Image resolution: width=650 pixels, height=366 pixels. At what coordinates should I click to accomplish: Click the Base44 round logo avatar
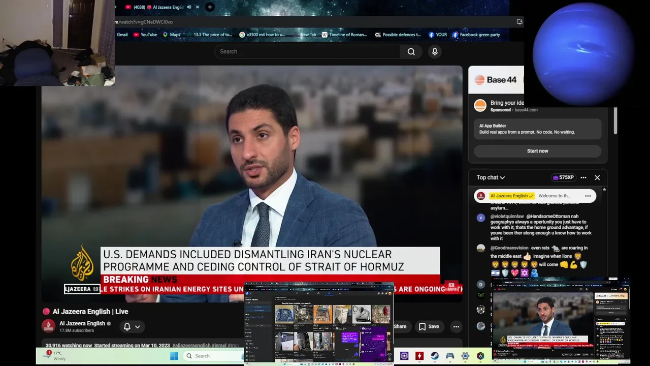(480, 106)
